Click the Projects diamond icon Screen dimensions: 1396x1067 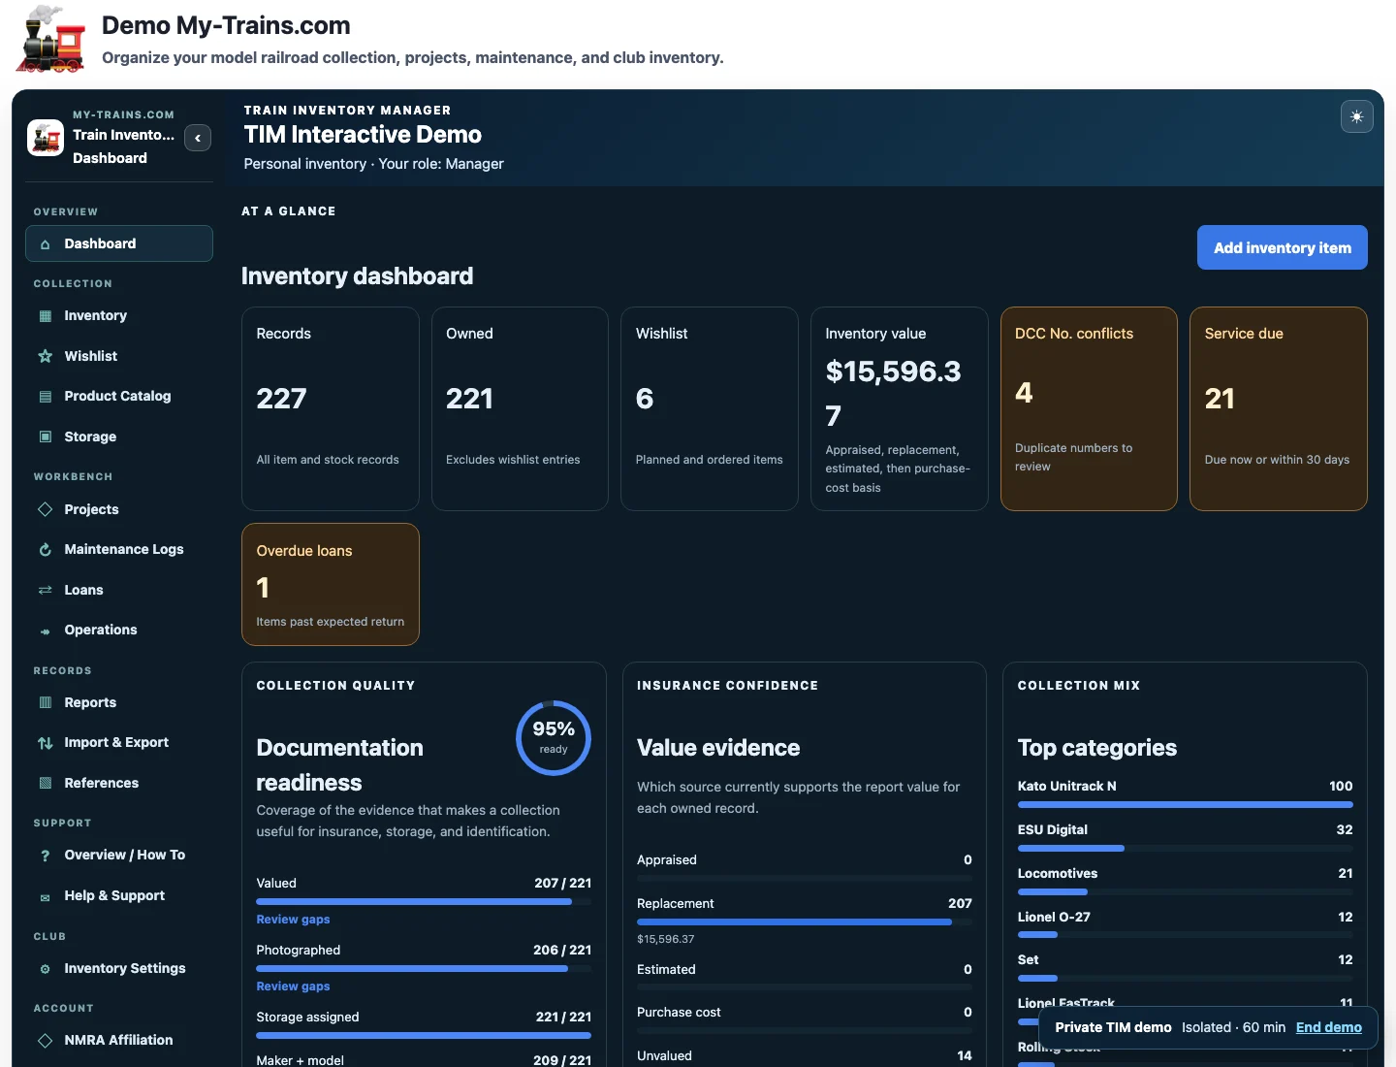pyautogui.click(x=45, y=509)
